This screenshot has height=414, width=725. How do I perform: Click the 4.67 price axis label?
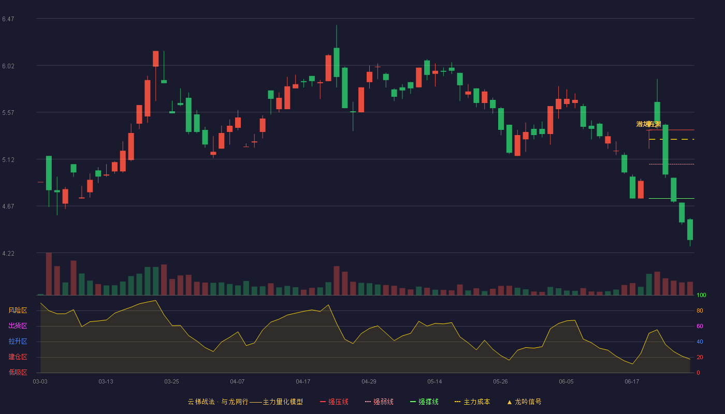pos(8,206)
